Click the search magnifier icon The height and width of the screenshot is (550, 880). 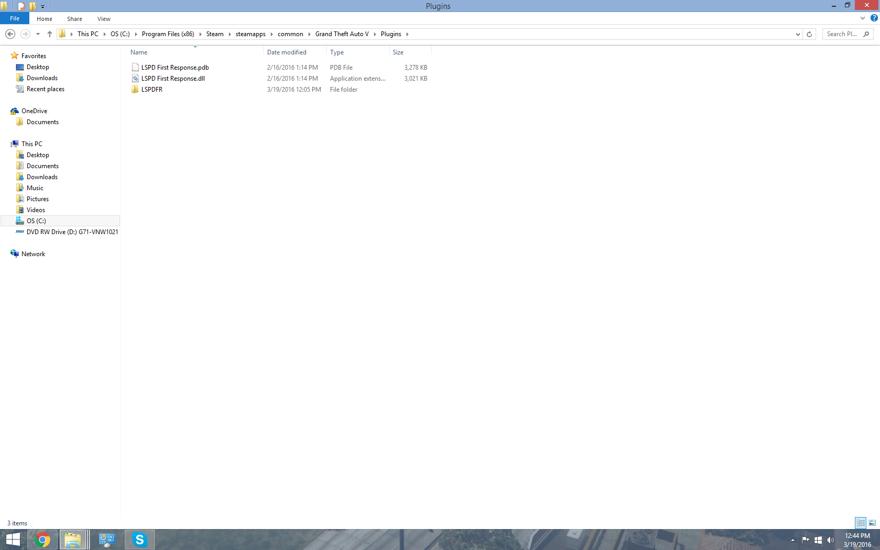pos(866,34)
